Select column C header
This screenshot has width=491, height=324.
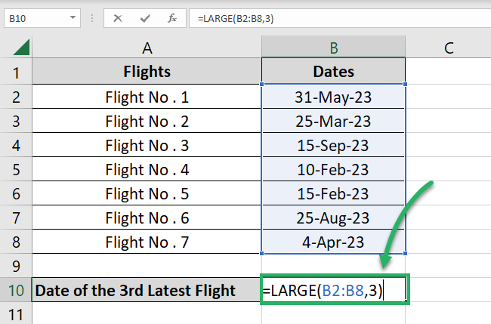[x=448, y=48]
